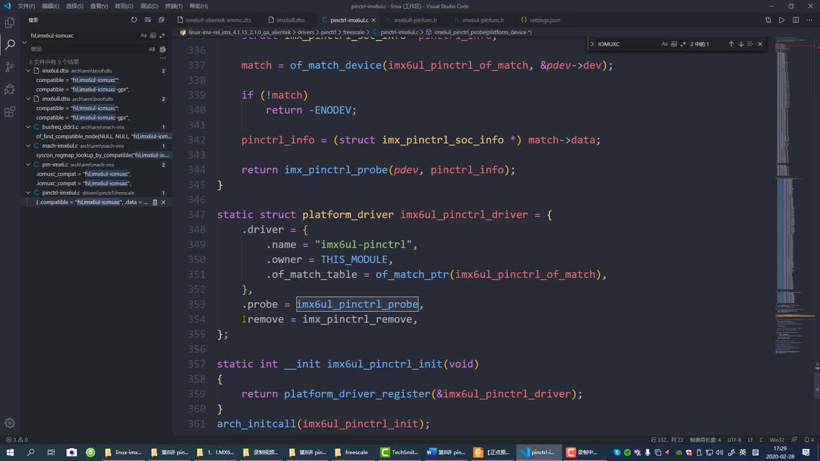Toggle match case in sidebar search
The height and width of the screenshot is (461, 820).
click(143, 36)
